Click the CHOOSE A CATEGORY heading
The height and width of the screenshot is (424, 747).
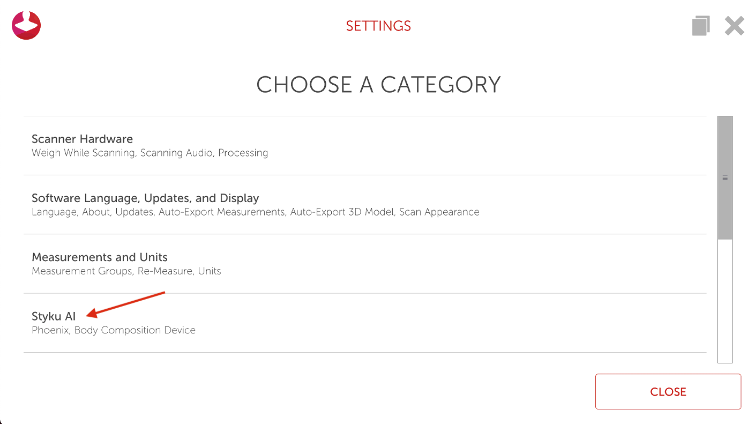[x=378, y=85]
